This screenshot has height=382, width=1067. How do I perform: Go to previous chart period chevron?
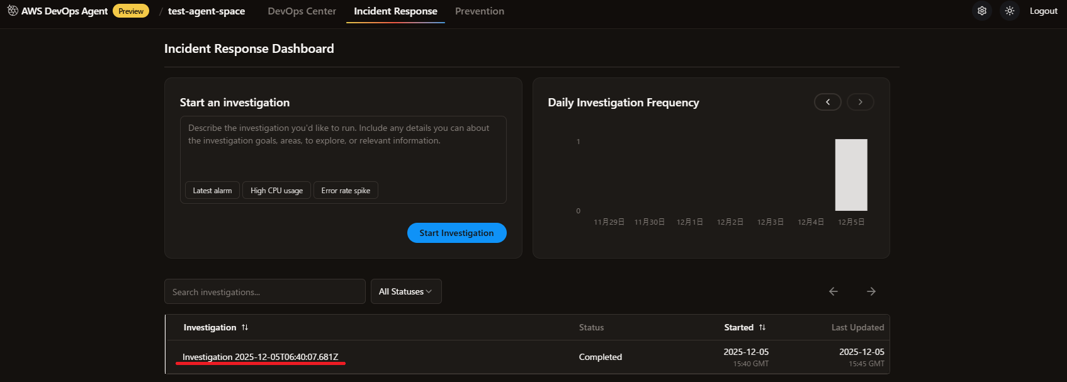[x=828, y=102]
